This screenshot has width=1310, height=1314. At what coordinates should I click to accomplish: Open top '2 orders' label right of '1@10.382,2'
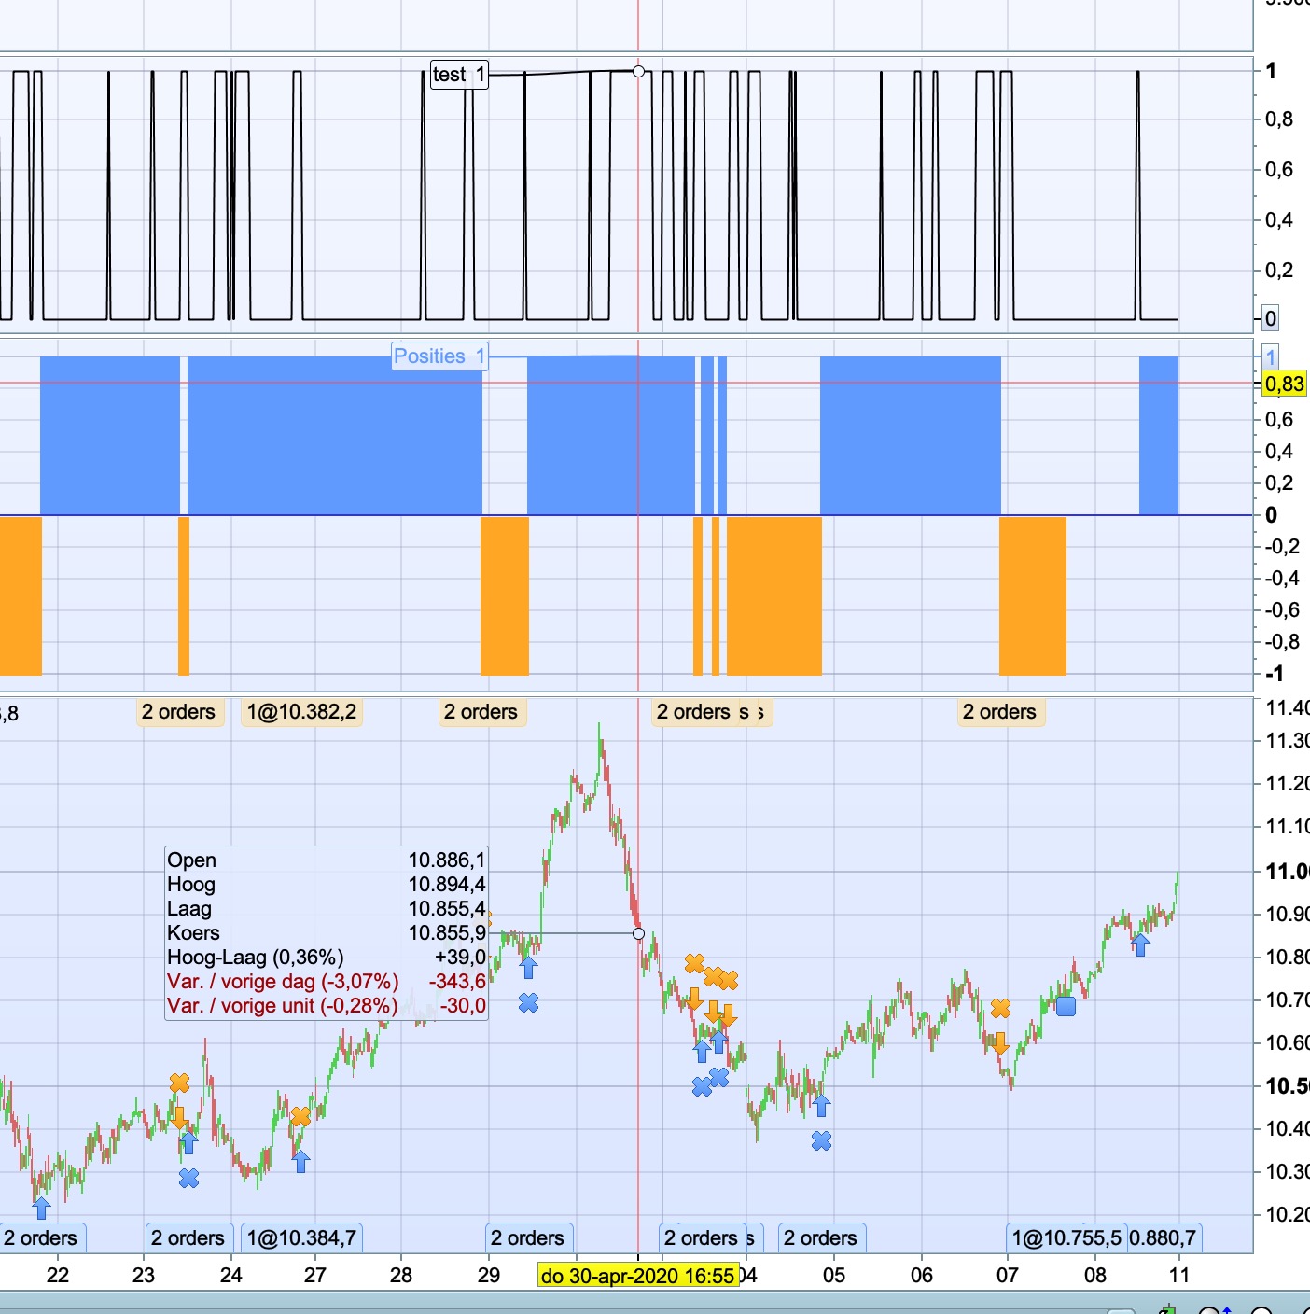(x=481, y=712)
